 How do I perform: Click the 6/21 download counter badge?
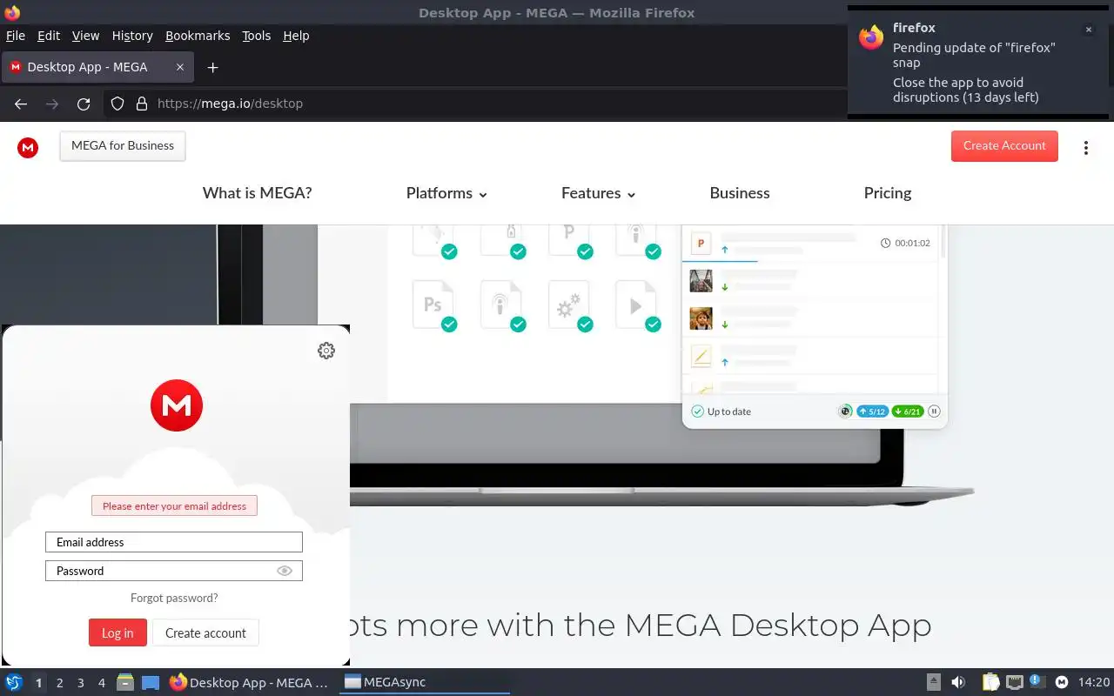908,412
